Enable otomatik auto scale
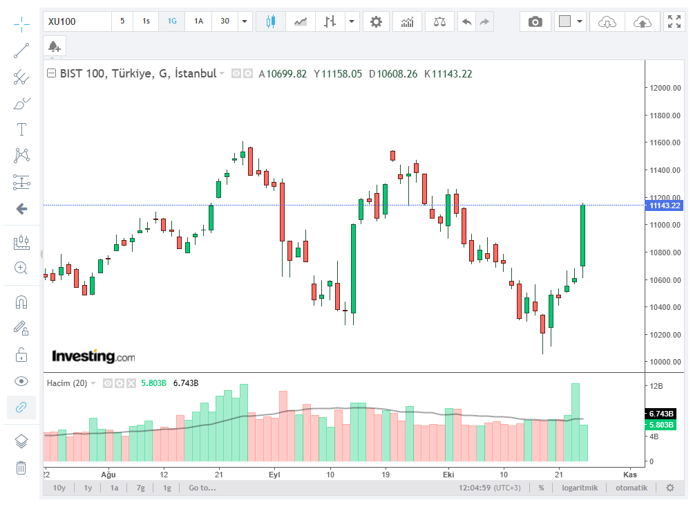 pyautogui.click(x=632, y=488)
